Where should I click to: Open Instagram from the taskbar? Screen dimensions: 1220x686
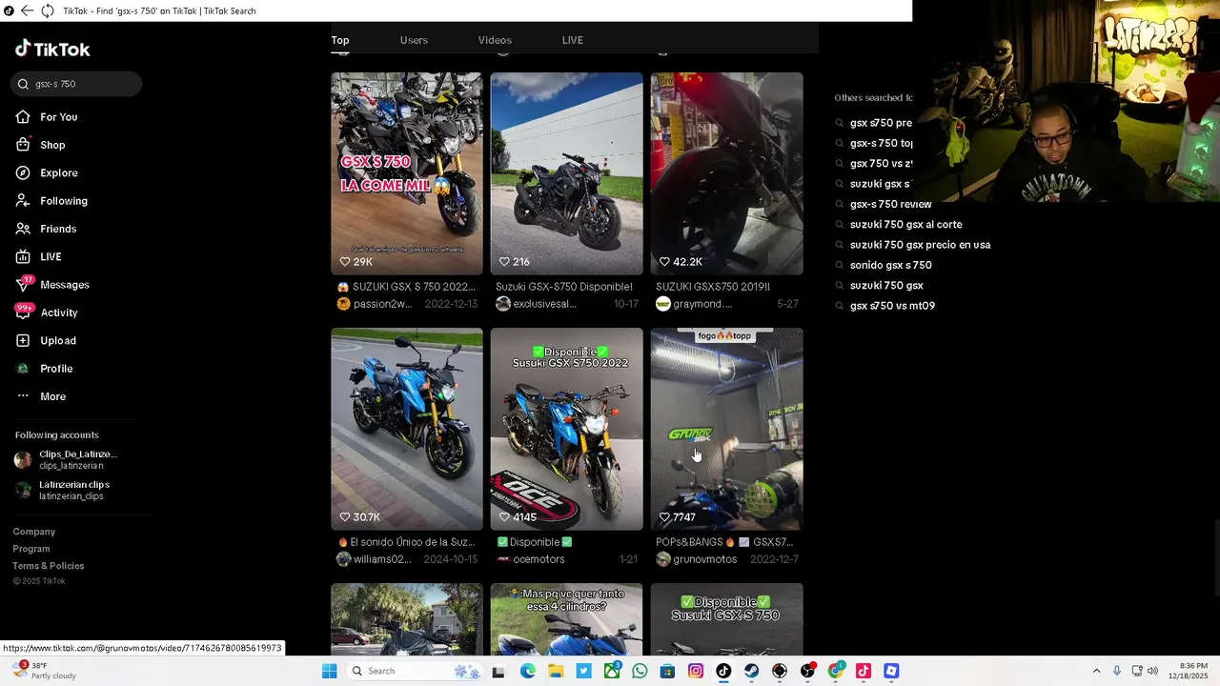tap(696, 672)
